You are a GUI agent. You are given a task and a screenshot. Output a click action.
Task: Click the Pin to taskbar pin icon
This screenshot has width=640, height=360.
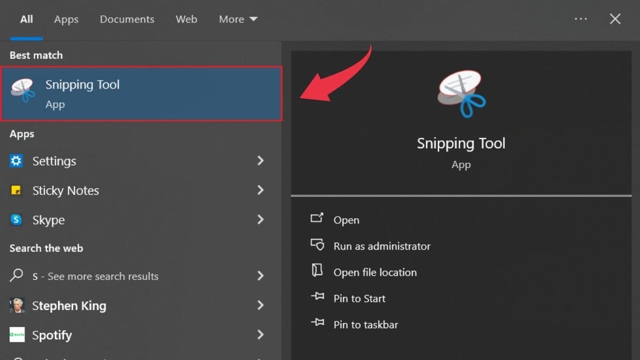click(x=317, y=323)
